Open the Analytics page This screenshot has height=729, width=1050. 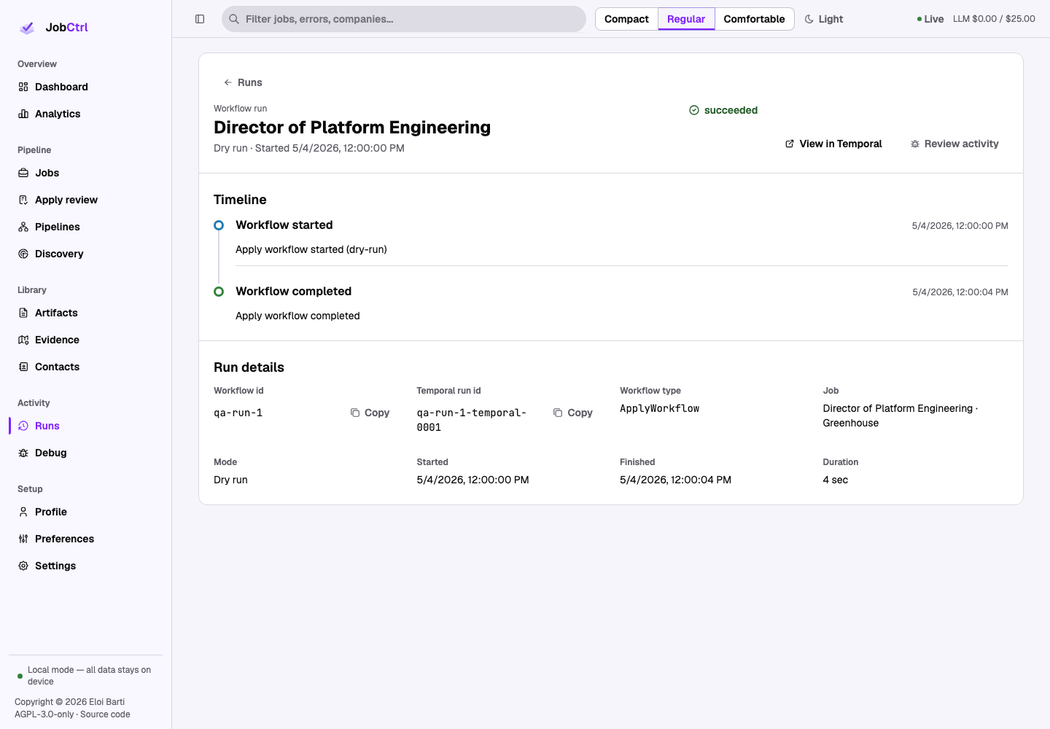[85, 114]
